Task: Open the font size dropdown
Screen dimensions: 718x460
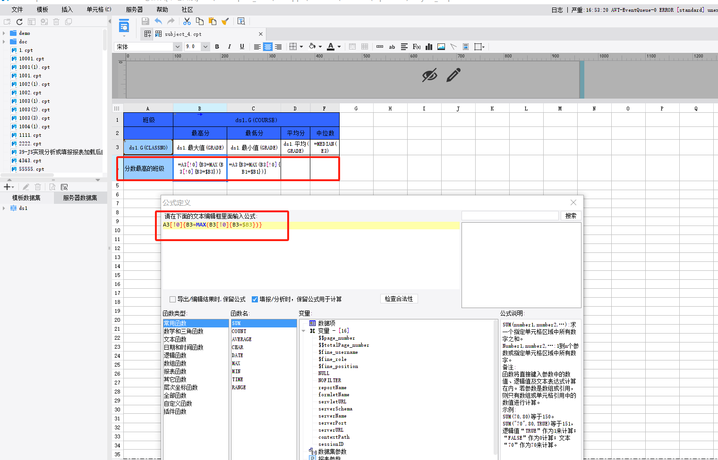Action: tap(205, 47)
